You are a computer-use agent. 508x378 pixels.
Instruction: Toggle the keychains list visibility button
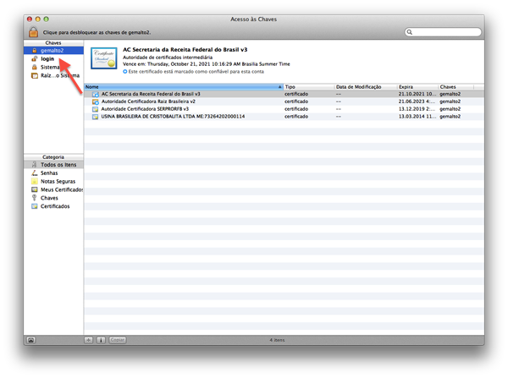[30, 340]
